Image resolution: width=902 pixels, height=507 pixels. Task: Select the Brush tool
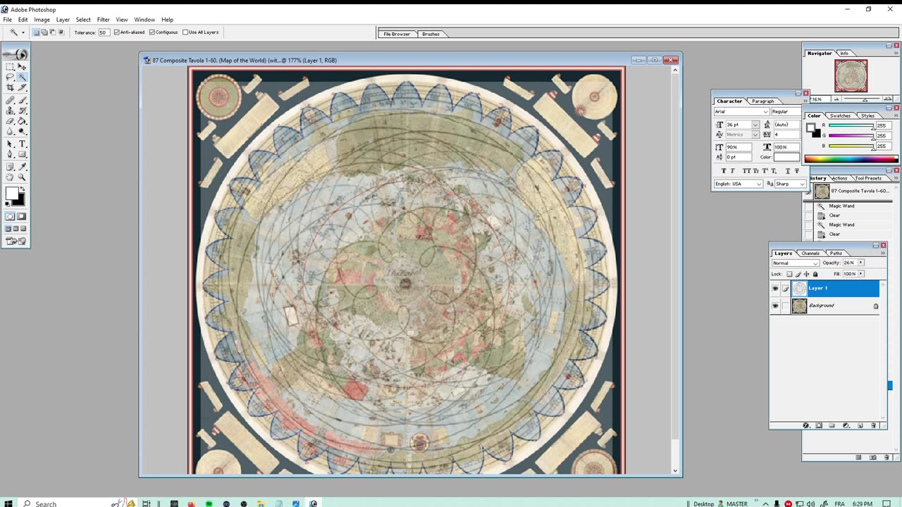click(22, 100)
